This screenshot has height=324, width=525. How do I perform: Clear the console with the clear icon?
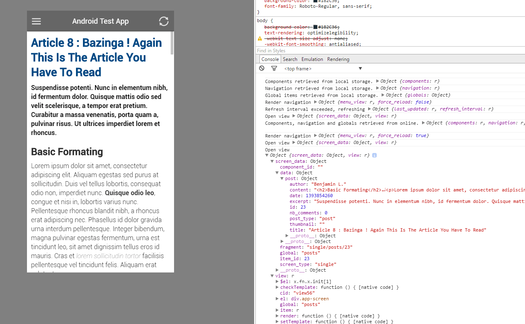[261, 68]
